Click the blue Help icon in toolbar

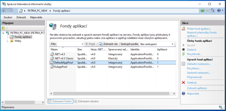219,11
